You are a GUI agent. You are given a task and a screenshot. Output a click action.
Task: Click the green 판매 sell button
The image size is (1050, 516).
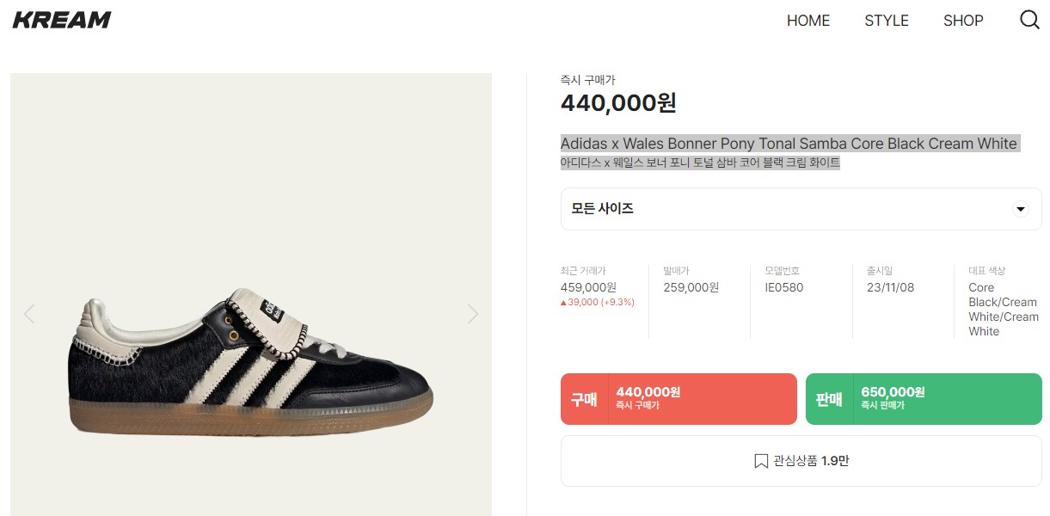coord(924,399)
